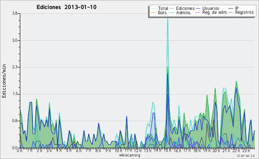Click the 23 h mark on x-axis

246,150
